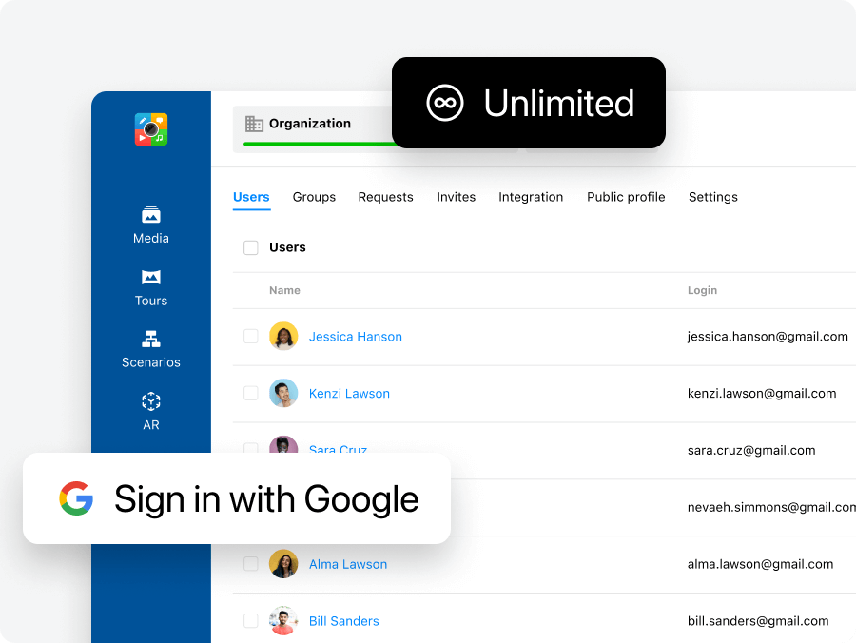The height and width of the screenshot is (643, 856).
Task: Click the Organization building icon
Action: (254, 124)
